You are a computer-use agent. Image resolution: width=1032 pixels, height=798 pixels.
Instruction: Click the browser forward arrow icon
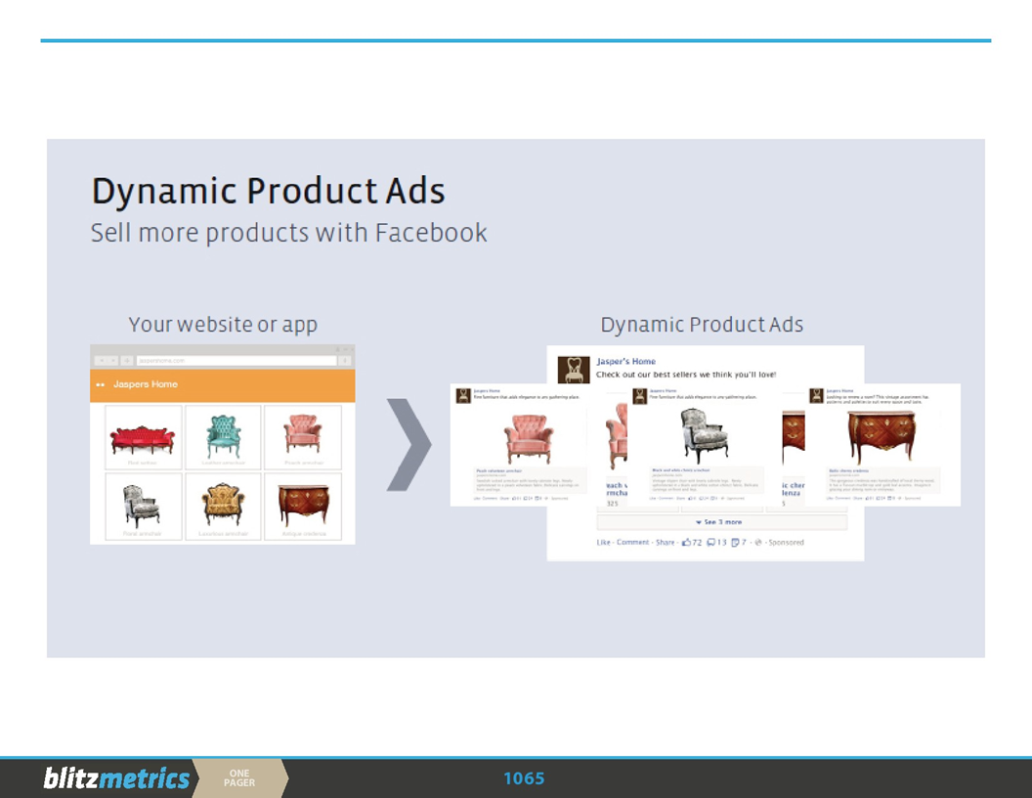113,360
